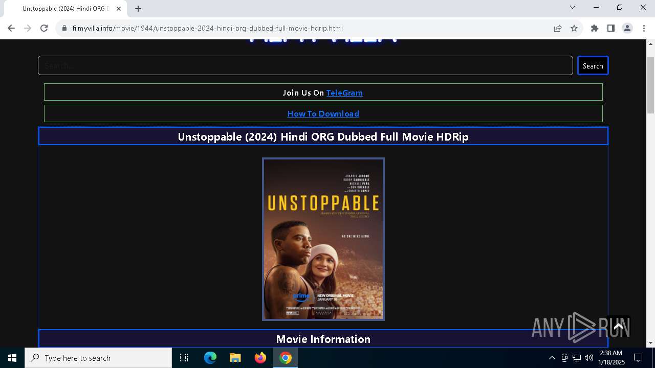Restore down the Chrome window
The height and width of the screenshot is (368, 655).
(620, 7)
